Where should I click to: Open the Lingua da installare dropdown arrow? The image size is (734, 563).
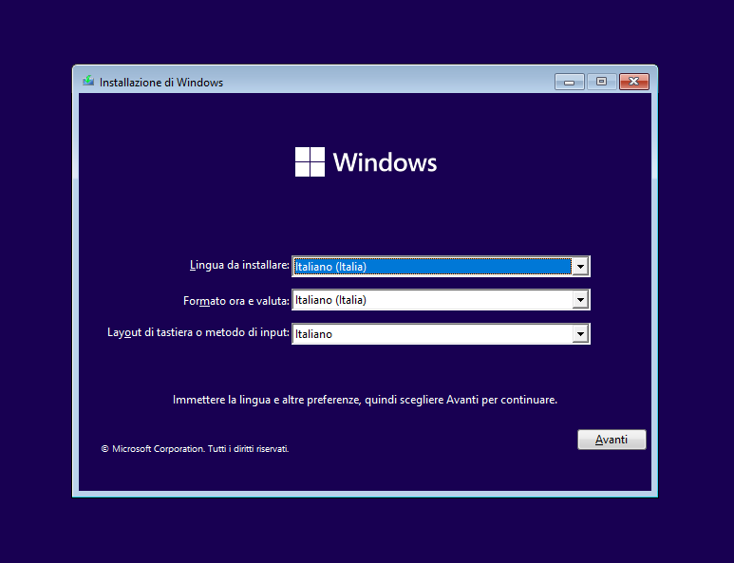(580, 267)
